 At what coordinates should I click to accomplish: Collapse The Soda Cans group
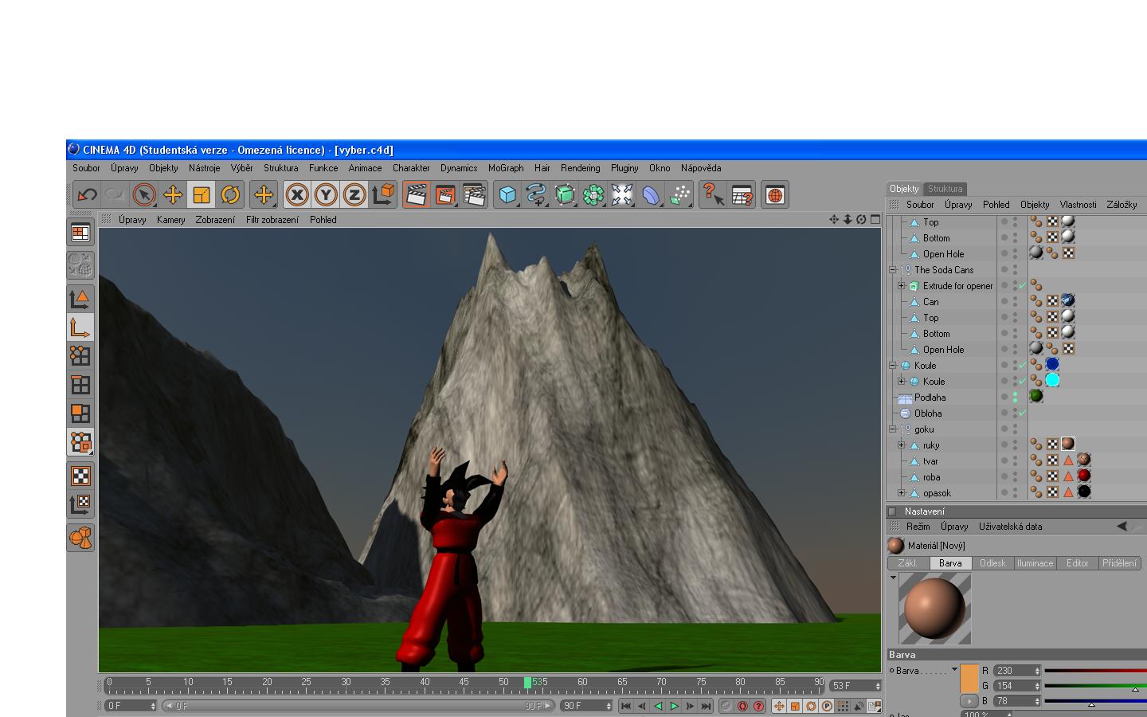click(x=893, y=270)
